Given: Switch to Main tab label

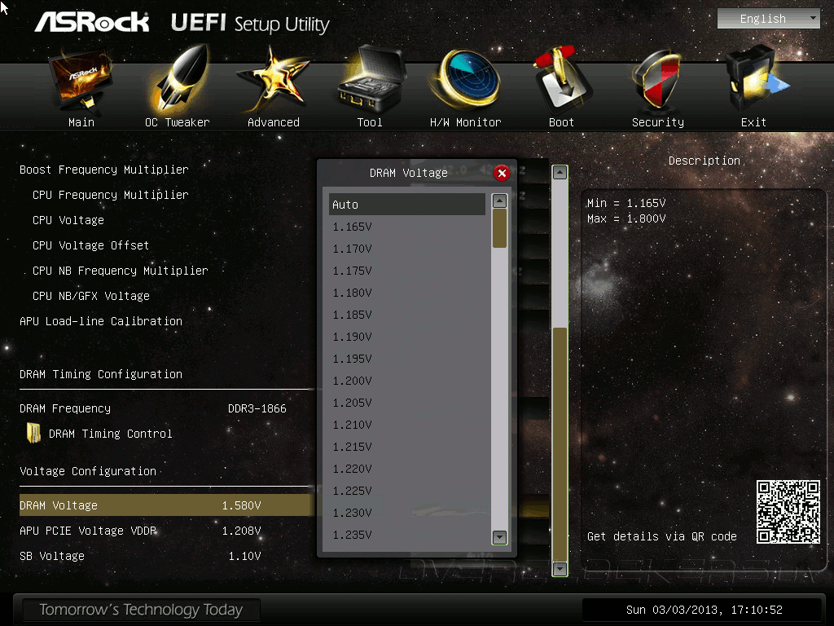Looking at the screenshot, I should [81, 122].
